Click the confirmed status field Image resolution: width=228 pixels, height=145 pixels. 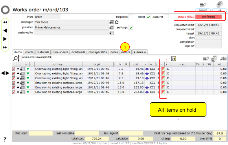click(x=208, y=17)
